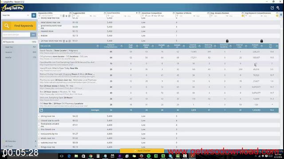The height and width of the screenshot is (159, 284).
Task: Click the Add button beside the quick-add field
Action: pyautogui.click(x=33, y=34)
